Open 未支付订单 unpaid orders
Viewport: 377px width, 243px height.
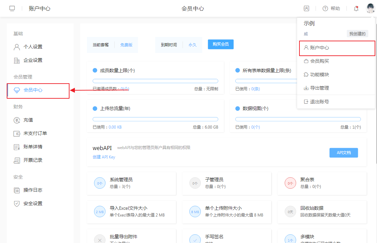[x=35, y=133]
